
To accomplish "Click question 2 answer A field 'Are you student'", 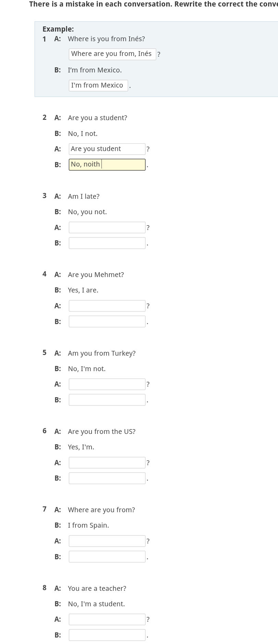I will coord(107,149).
